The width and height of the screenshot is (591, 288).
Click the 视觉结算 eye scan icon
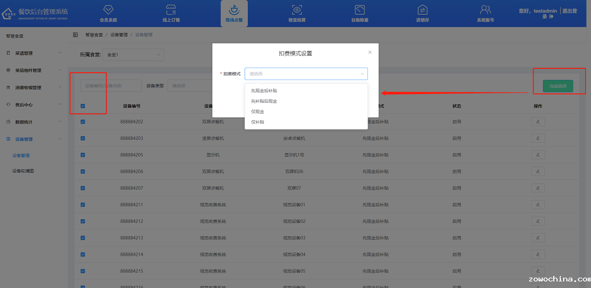click(297, 10)
